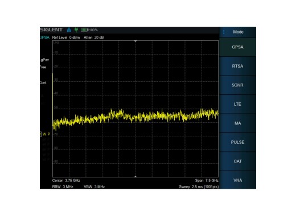The image size is (296, 216).
Task: Open CAT mode
Action: 237,161
